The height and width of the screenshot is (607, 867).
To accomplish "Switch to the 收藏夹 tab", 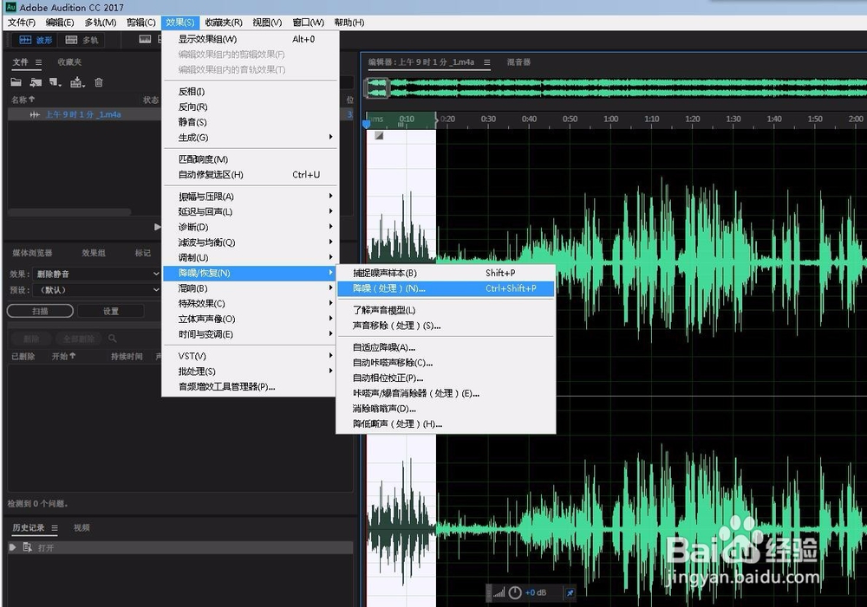I will click(x=69, y=62).
